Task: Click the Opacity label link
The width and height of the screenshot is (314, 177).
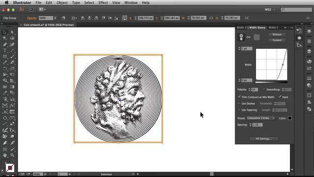Action: [x=31, y=18]
